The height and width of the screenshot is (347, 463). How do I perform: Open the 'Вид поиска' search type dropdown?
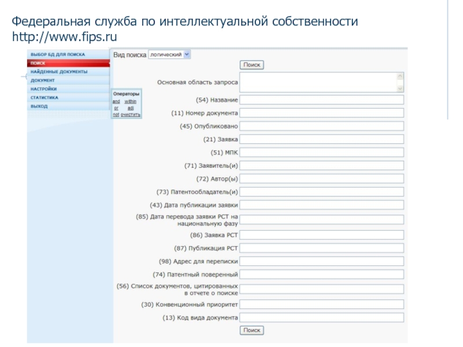[x=170, y=54]
